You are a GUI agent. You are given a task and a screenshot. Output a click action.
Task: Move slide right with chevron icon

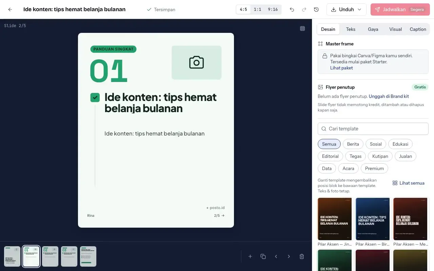pos(289,256)
